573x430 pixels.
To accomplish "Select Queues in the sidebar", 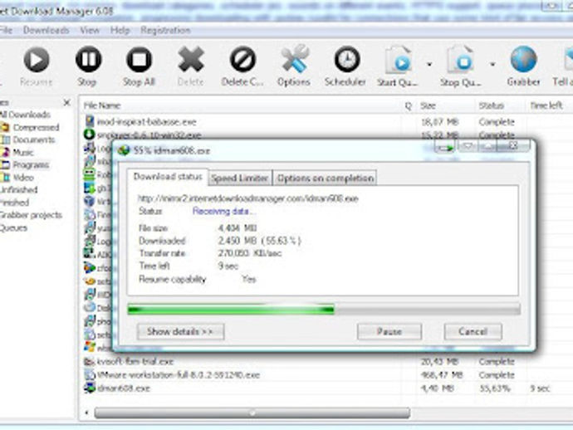I will [x=13, y=228].
